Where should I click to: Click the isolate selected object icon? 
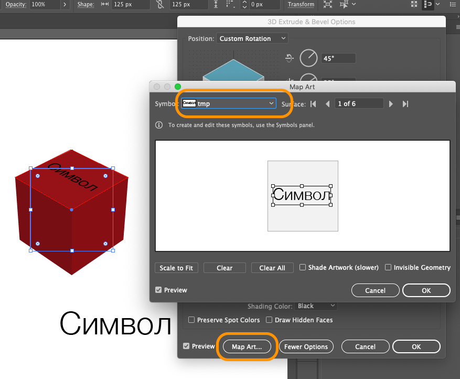tap(328, 4)
